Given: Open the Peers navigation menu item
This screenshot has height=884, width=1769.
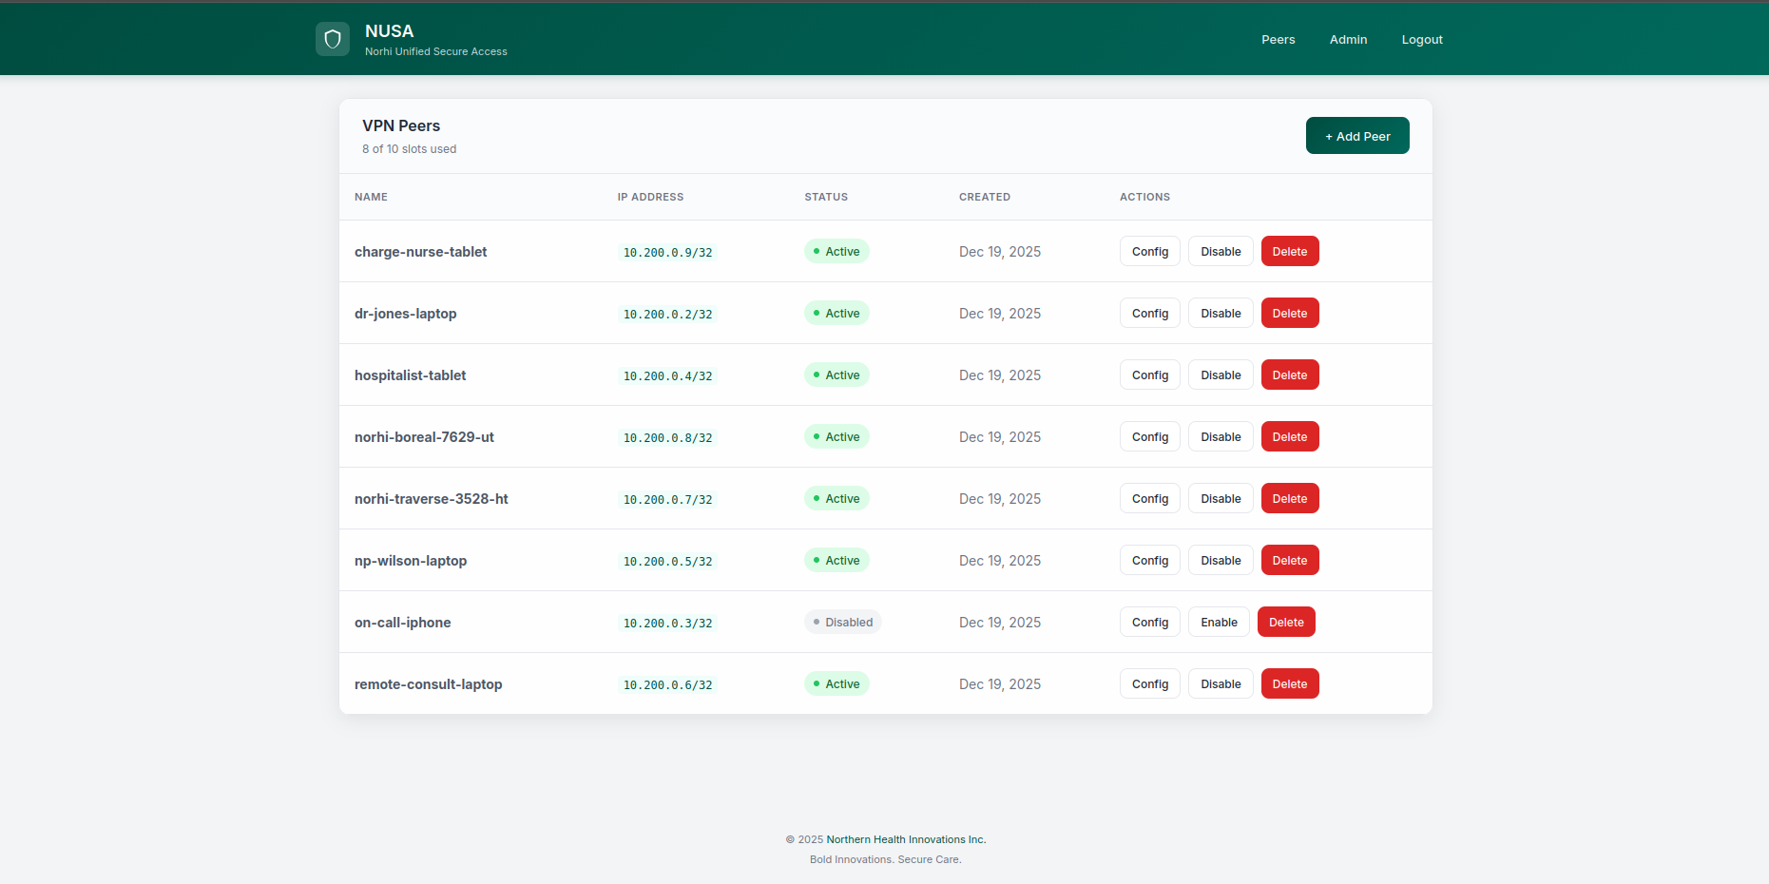Looking at the screenshot, I should [x=1278, y=39].
